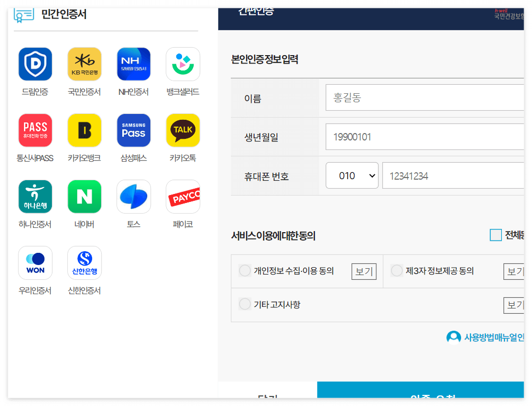This screenshot has height=406, width=532.
Task: Select the 토스 icon
Action: tap(134, 197)
